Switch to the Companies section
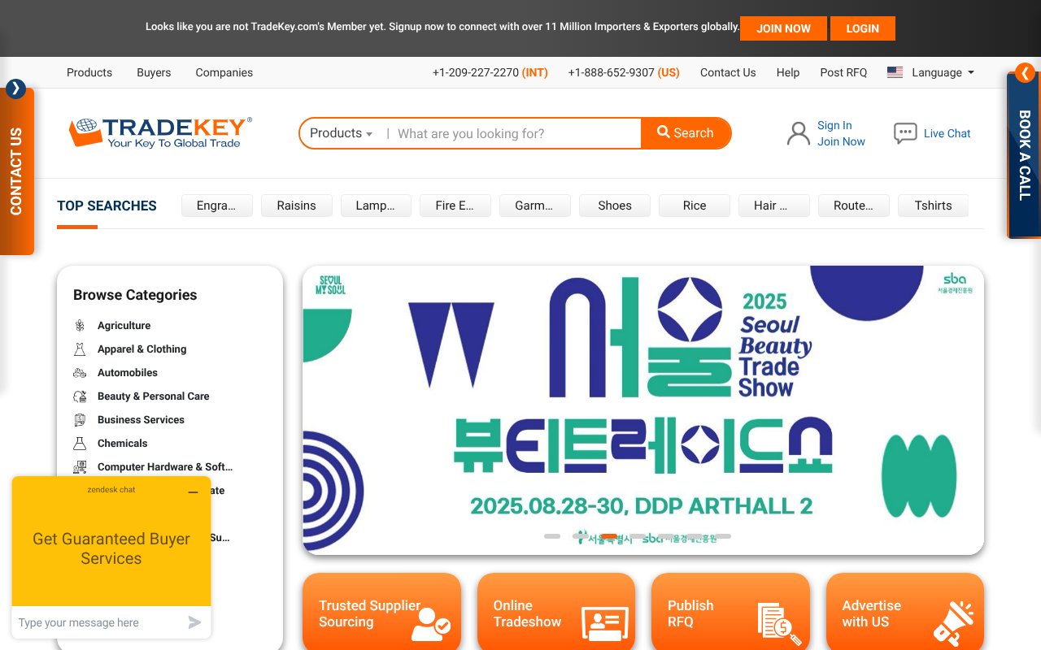1041x650 pixels. (224, 72)
